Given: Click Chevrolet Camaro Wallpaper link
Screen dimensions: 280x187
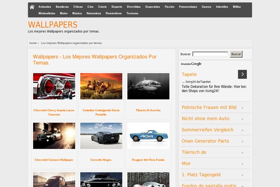Looking at the screenshot, I should pyautogui.click(x=54, y=160).
